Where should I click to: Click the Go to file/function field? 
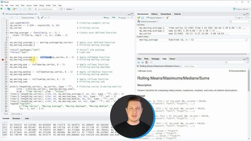[x=45, y=9]
